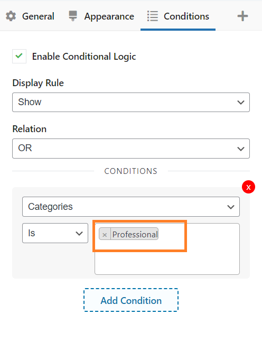
Task: Click the plus icon to add a tab
Action: [242, 16]
